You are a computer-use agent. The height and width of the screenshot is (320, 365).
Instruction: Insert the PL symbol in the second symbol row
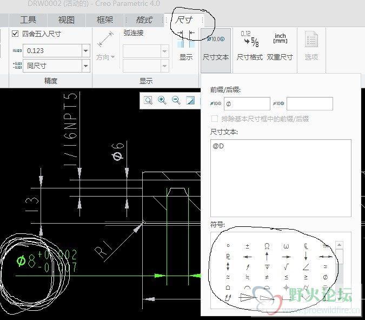click(x=228, y=257)
